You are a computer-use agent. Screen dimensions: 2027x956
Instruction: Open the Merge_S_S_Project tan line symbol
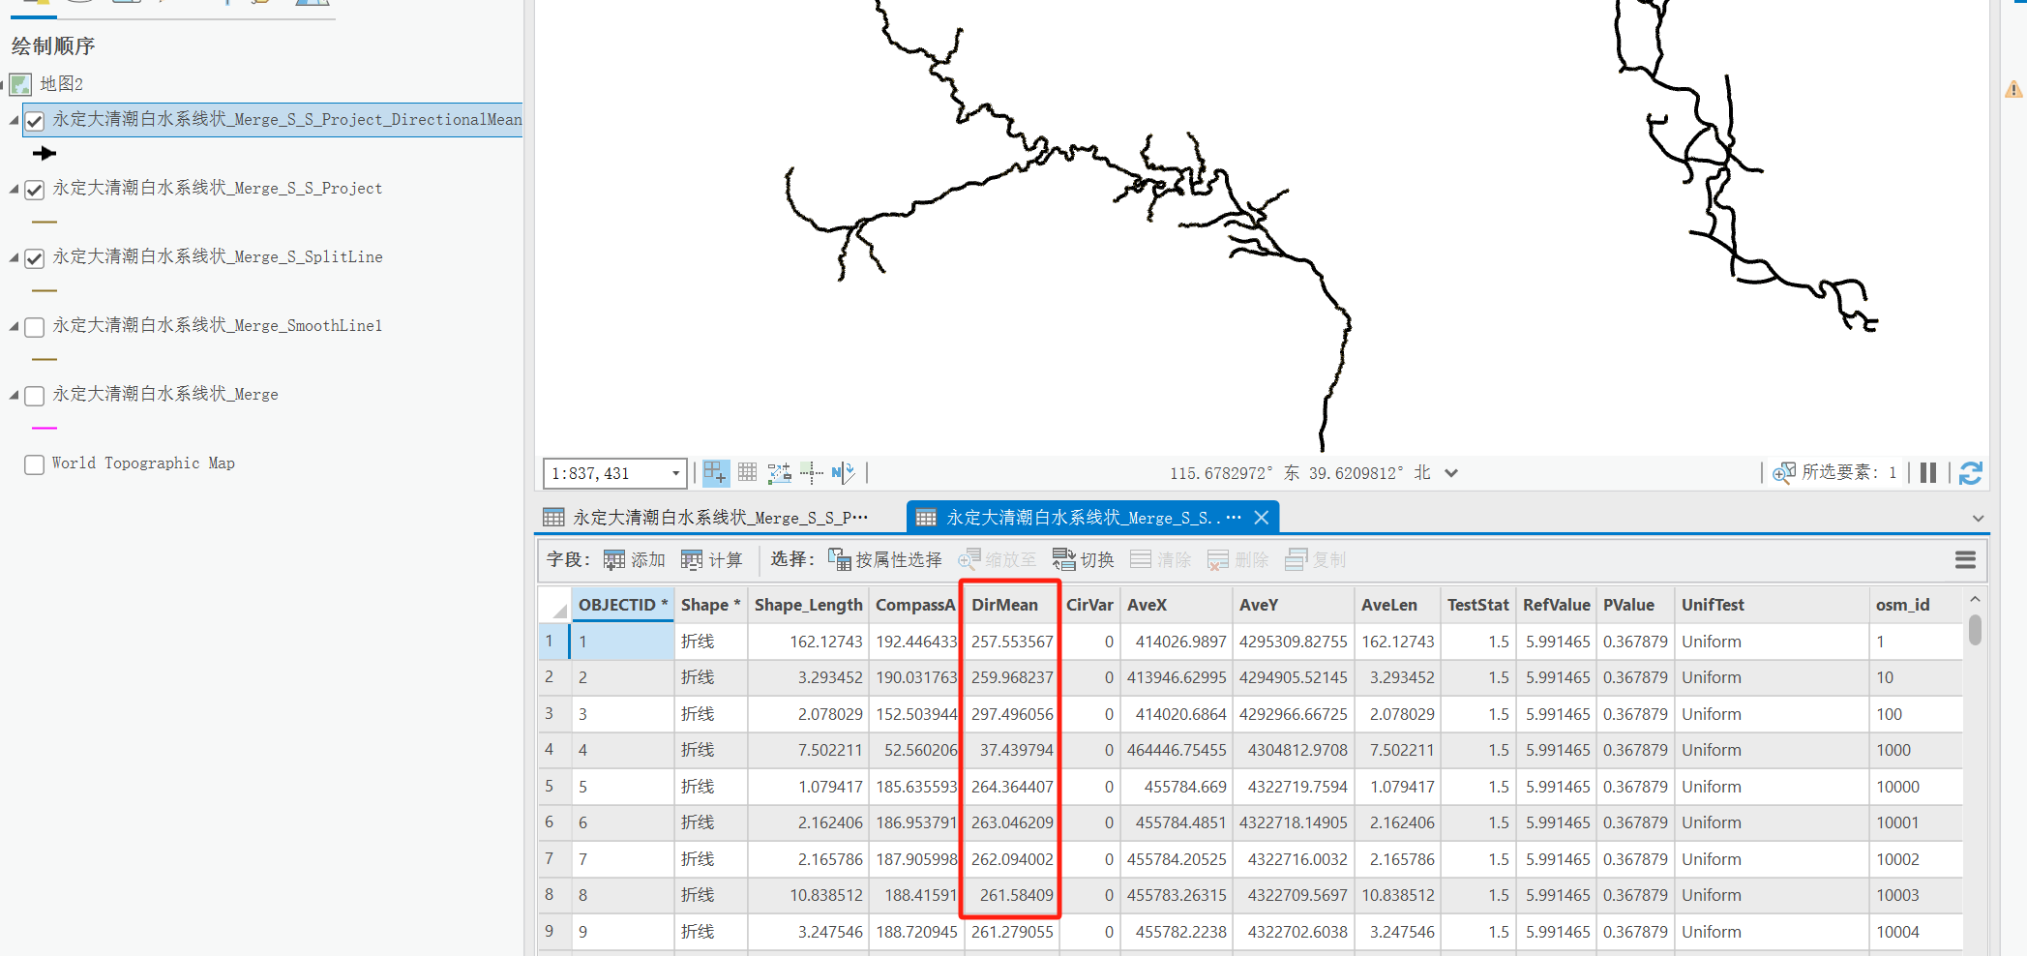click(45, 222)
